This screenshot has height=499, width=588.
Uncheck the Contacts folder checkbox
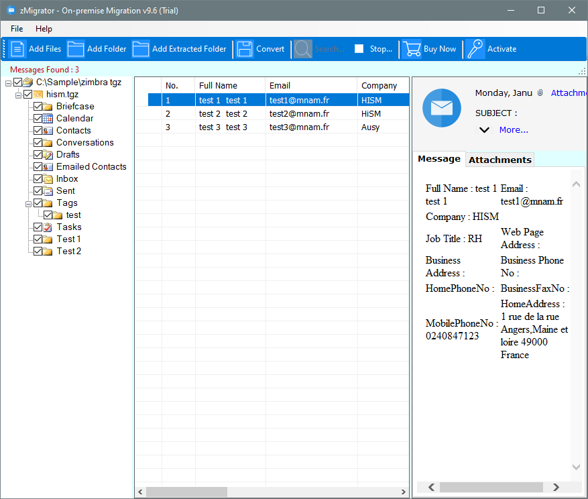(38, 131)
